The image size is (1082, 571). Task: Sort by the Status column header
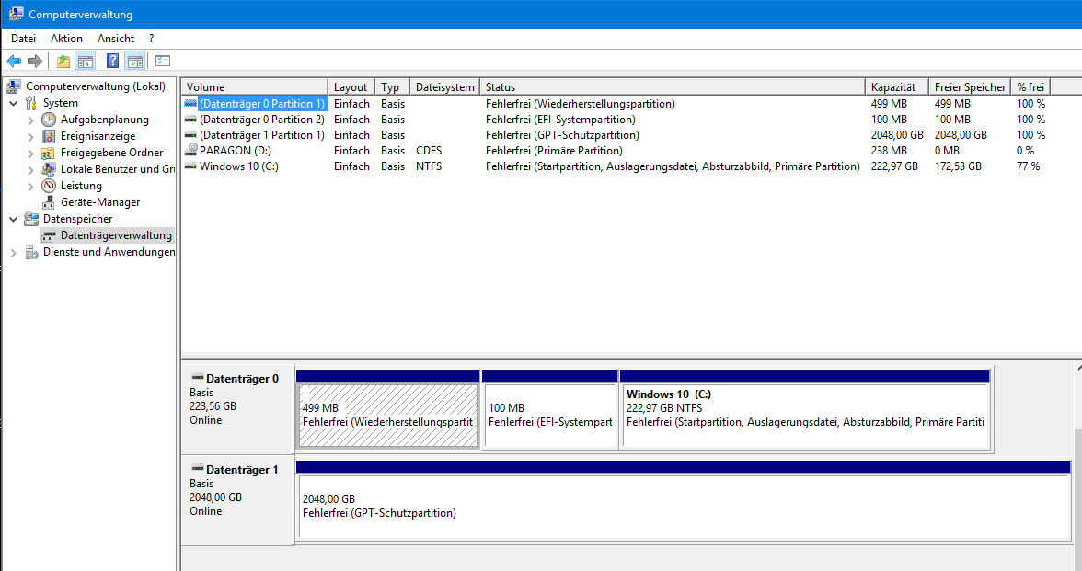pyautogui.click(x=672, y=86)
